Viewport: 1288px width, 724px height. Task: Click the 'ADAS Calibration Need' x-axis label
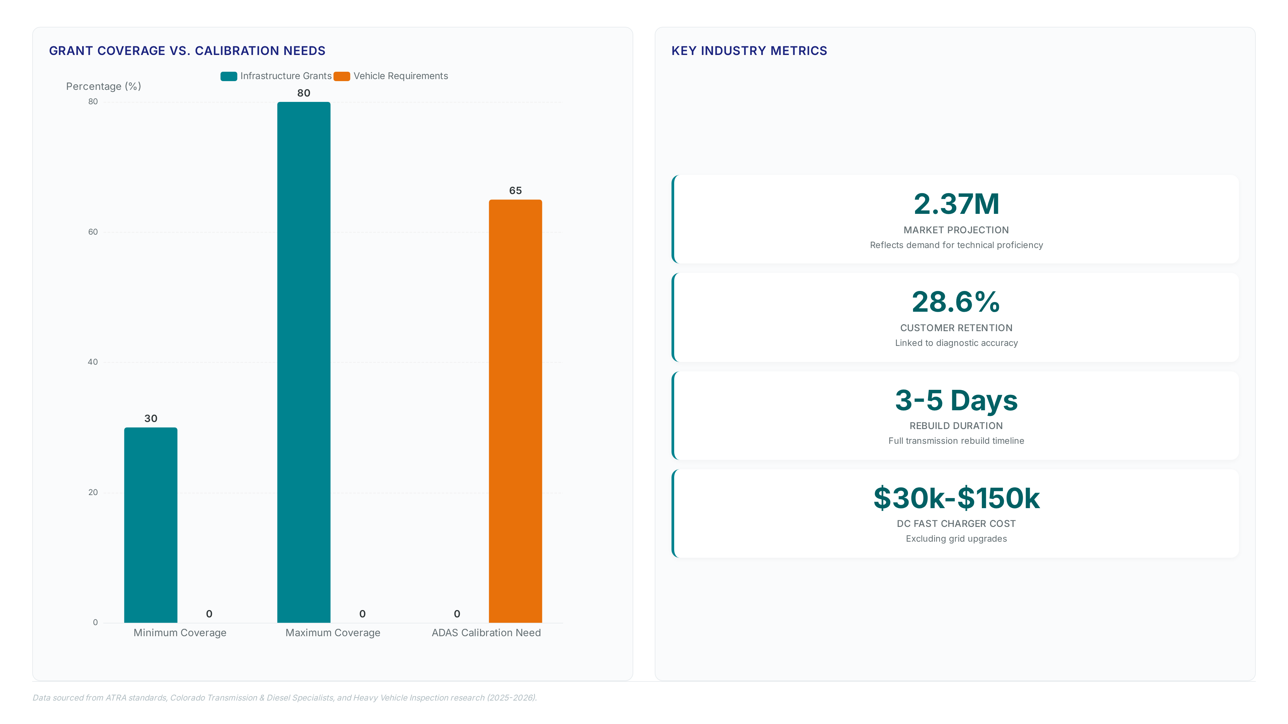(486, 632)
